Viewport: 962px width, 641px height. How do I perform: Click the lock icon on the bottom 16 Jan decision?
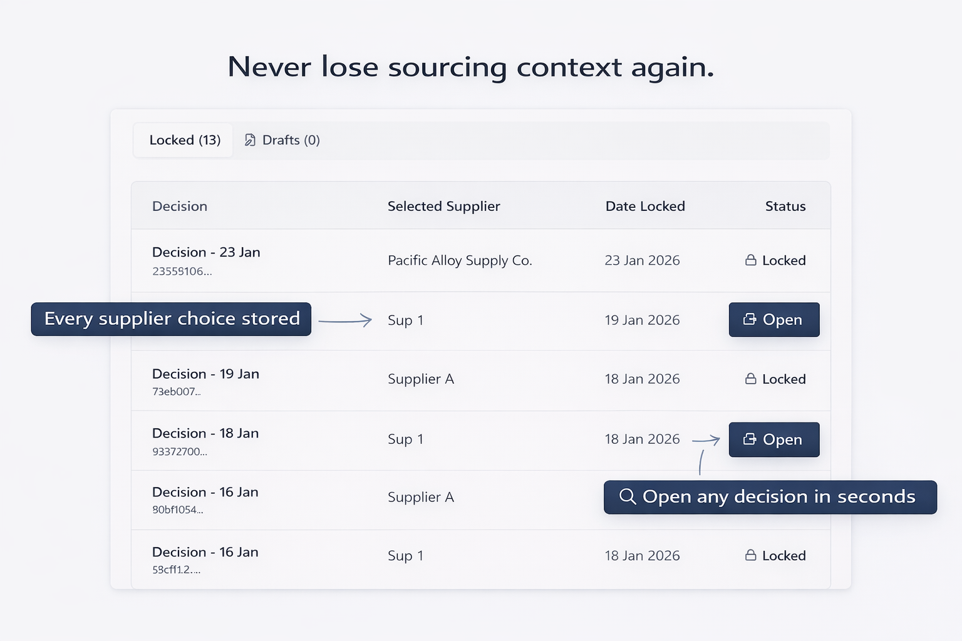750,555
